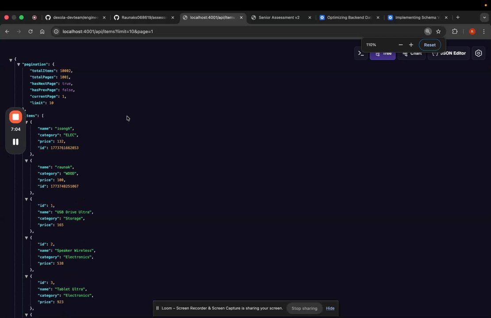The width and height of the screenshot is (491, 318).
Task: Go to the browser home page icon
Action: 42,31
